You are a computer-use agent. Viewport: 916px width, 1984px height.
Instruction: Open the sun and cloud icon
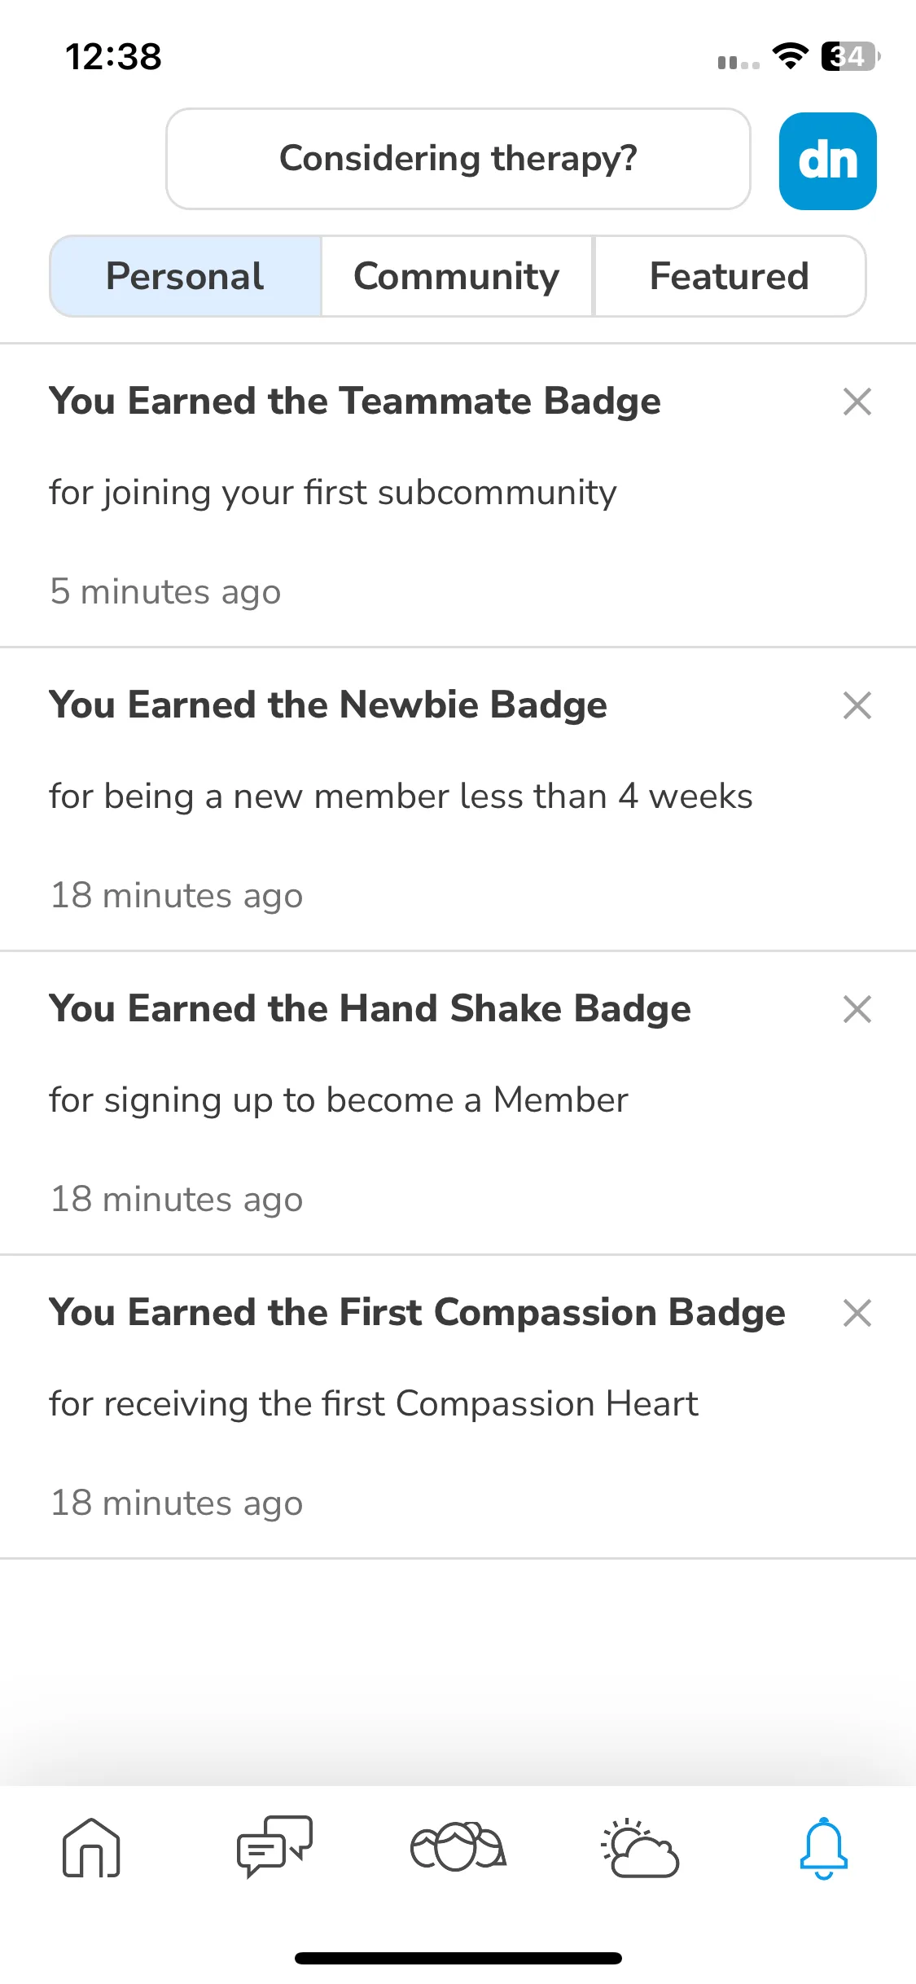641,1848
